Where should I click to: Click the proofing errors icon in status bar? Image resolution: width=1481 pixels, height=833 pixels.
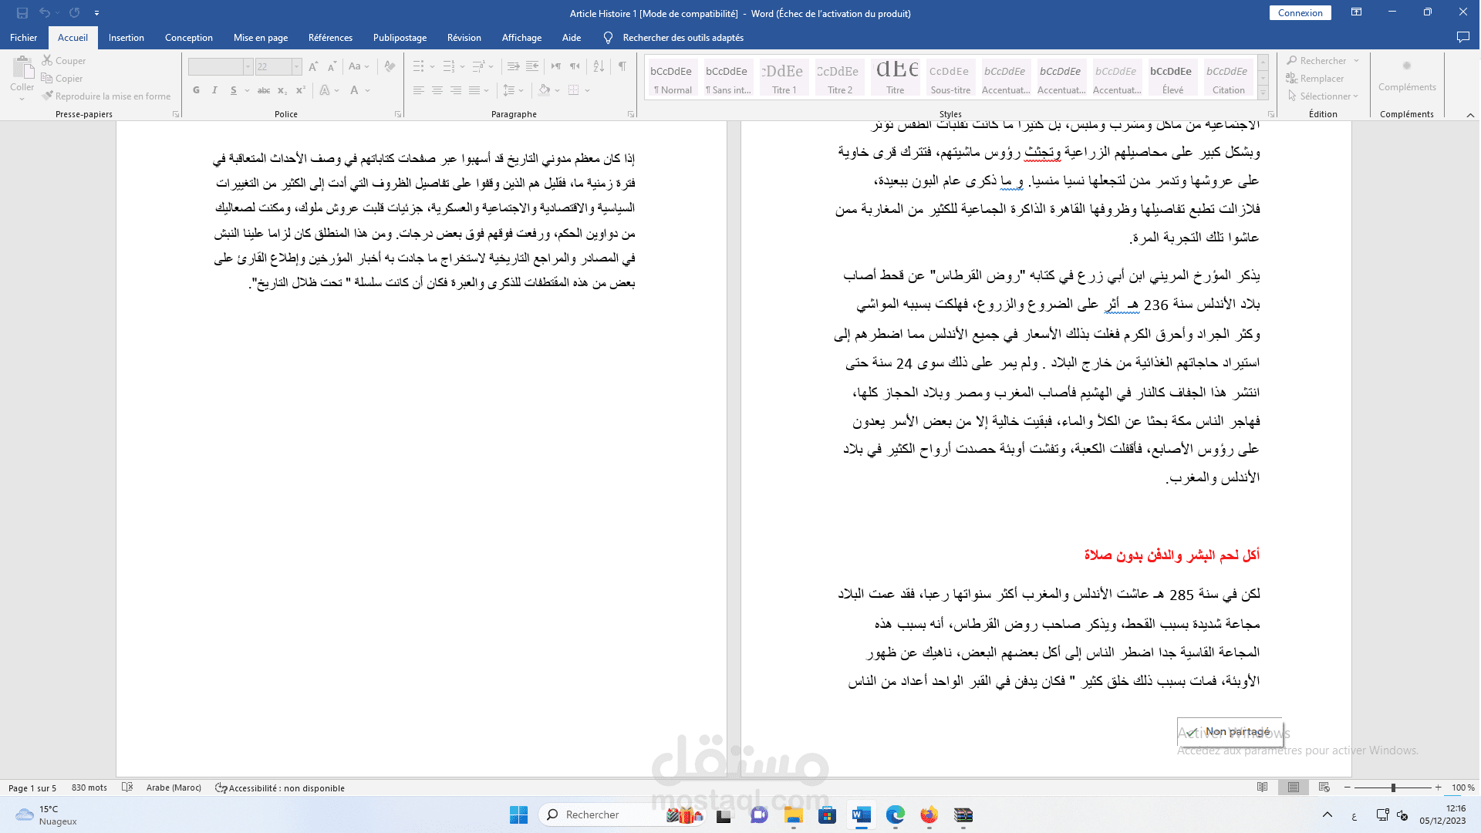[127, 787]
